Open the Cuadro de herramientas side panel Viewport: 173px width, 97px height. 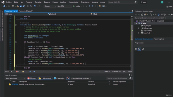(2, 18)
